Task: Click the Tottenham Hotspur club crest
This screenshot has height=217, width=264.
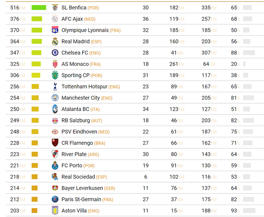Action: pyautogui.click(x=55, y=86)
